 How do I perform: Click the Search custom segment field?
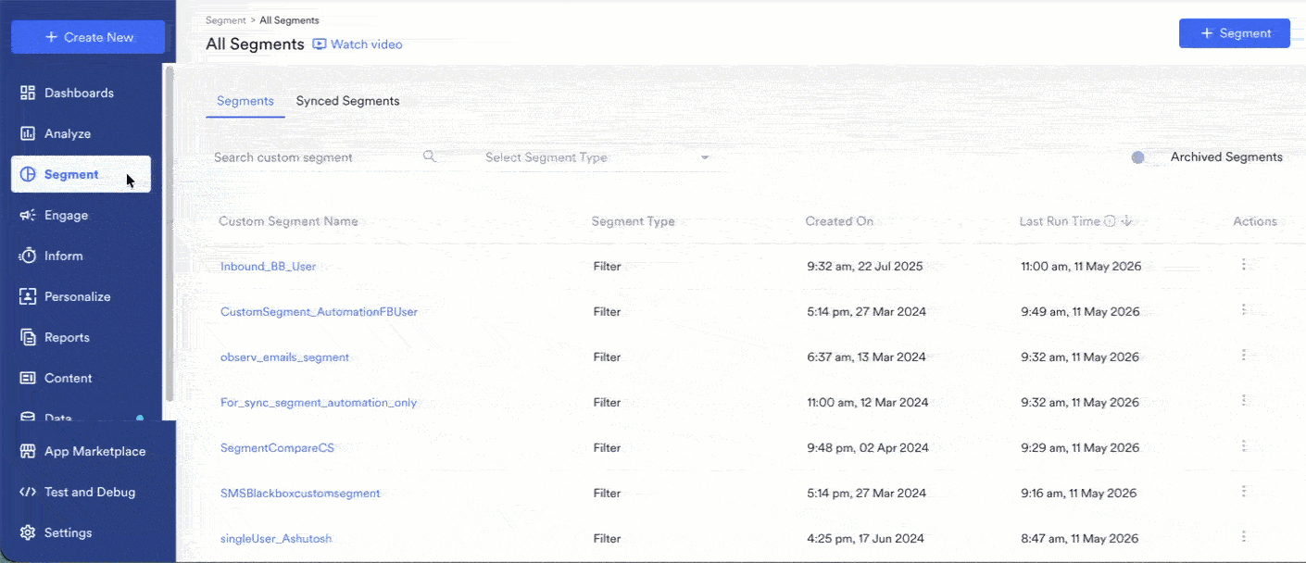[324, 157]
